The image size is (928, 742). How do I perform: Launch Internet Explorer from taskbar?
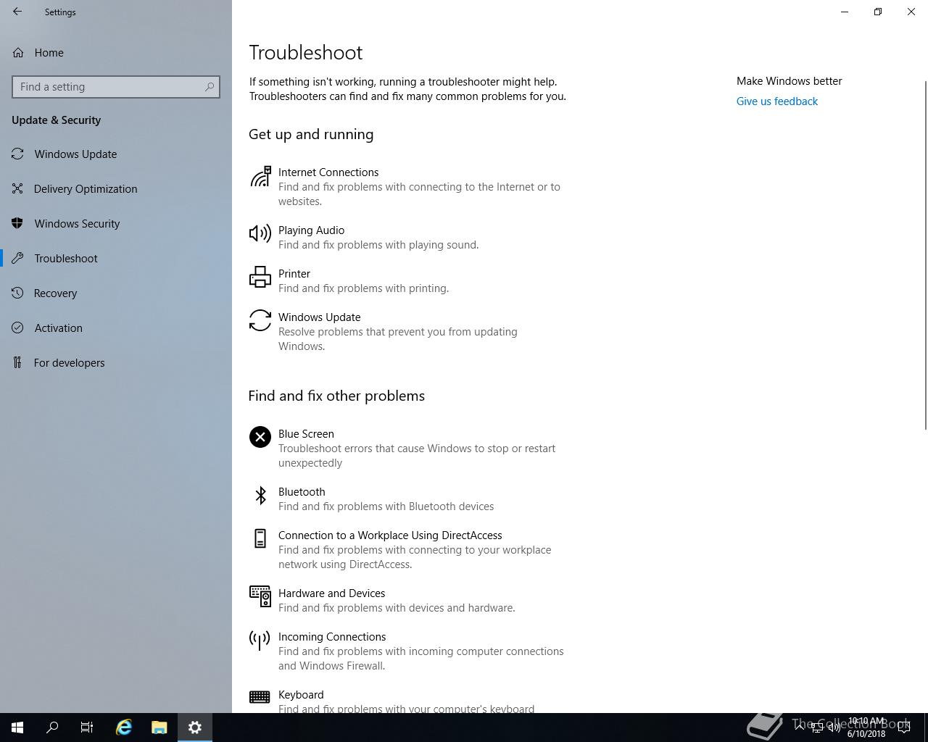(124, 728)
